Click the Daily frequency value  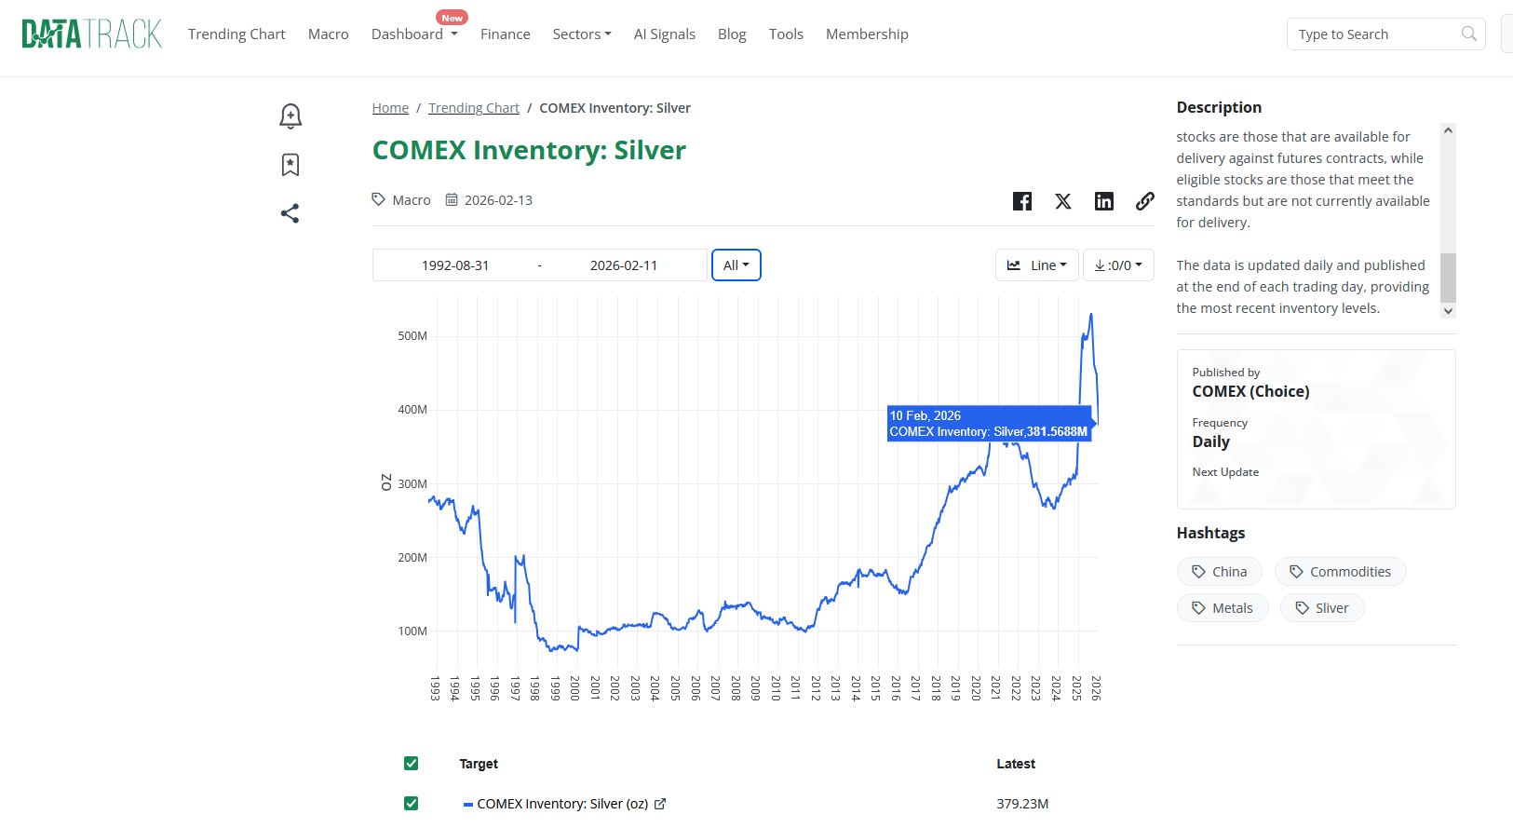tap(1210, 442)
